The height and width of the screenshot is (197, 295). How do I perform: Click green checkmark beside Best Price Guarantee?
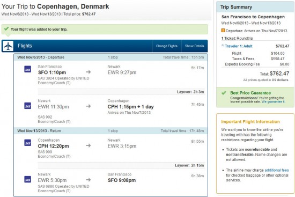click(x=224, y=93)
